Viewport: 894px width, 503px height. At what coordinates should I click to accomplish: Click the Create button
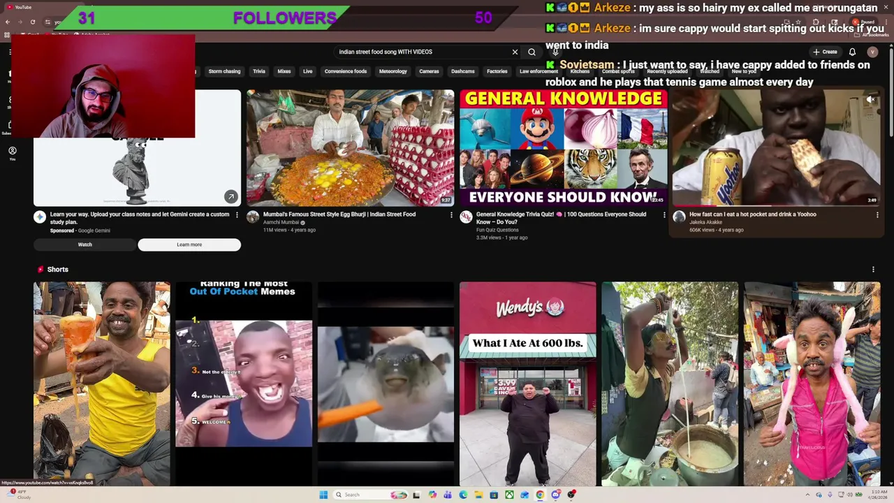825,52
